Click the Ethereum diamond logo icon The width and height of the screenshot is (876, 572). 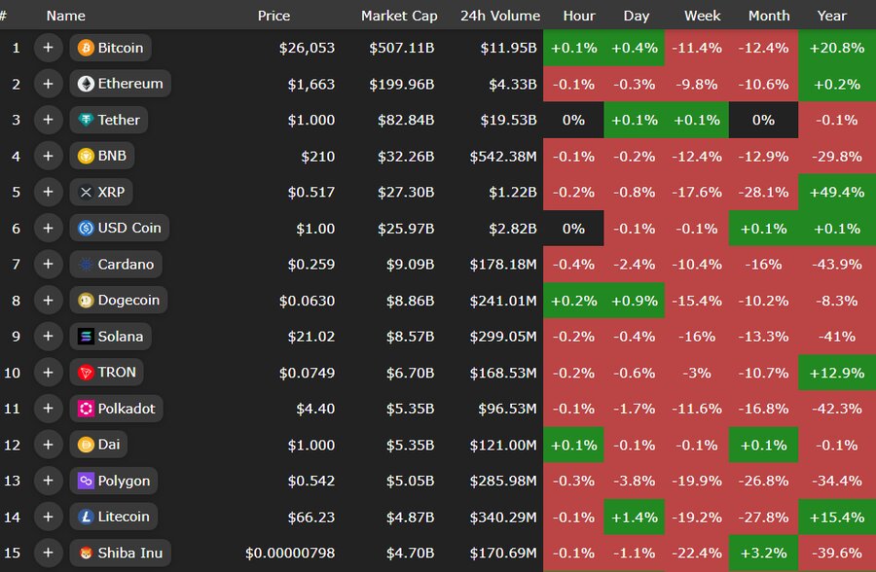click(86, 84)
